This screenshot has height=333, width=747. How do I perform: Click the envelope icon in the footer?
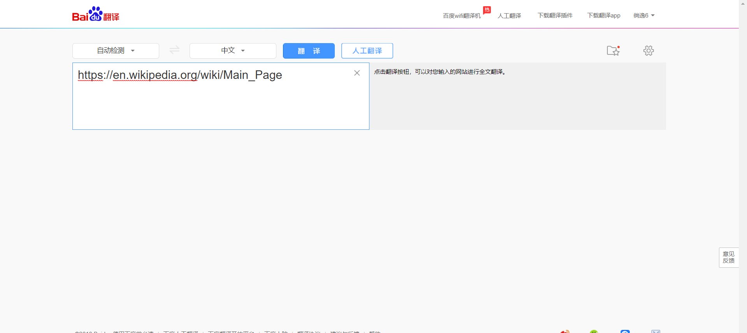tap(656, 331)
